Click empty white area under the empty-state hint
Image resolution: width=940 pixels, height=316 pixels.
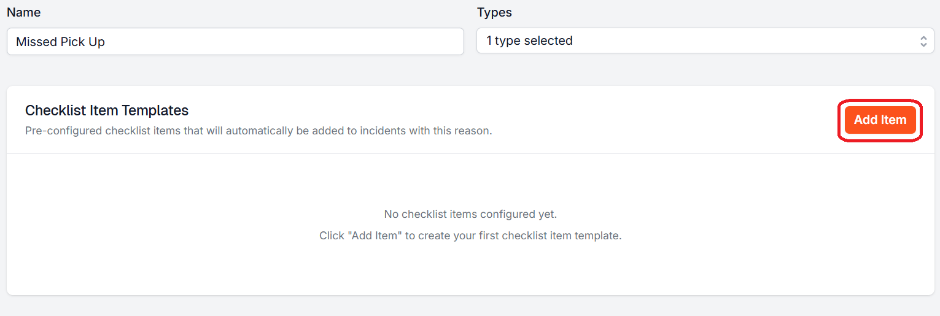point(470,270)
